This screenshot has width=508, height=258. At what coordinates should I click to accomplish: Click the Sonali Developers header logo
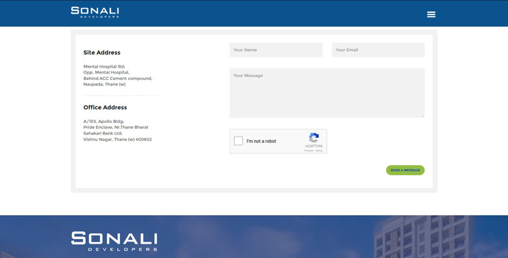click(95, 12)
